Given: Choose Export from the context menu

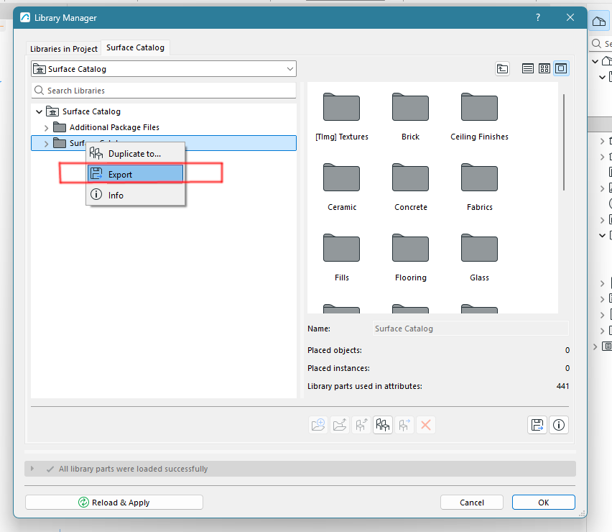Looking at the screenshot, I should point(135,174).
